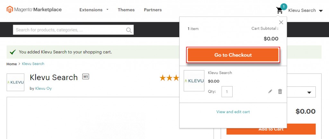329x139 pixels.
Task: Edit the Klevu Search cart item
Action: coord(270,92)
